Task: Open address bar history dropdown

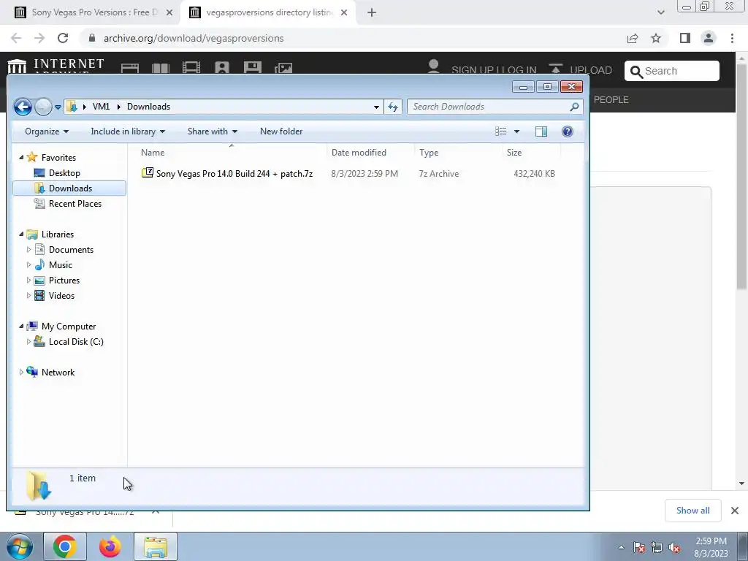Action: click(x=376, y=107)
